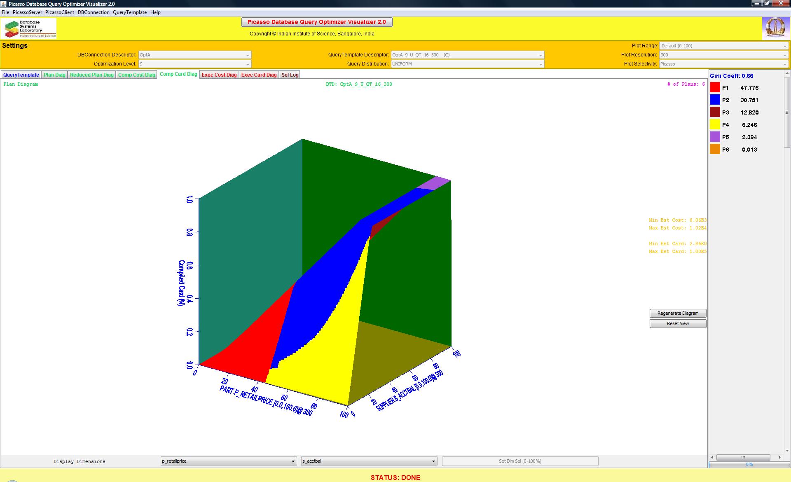Click the IISc emblem icon
791x482 pixels.
click(775, 28)
